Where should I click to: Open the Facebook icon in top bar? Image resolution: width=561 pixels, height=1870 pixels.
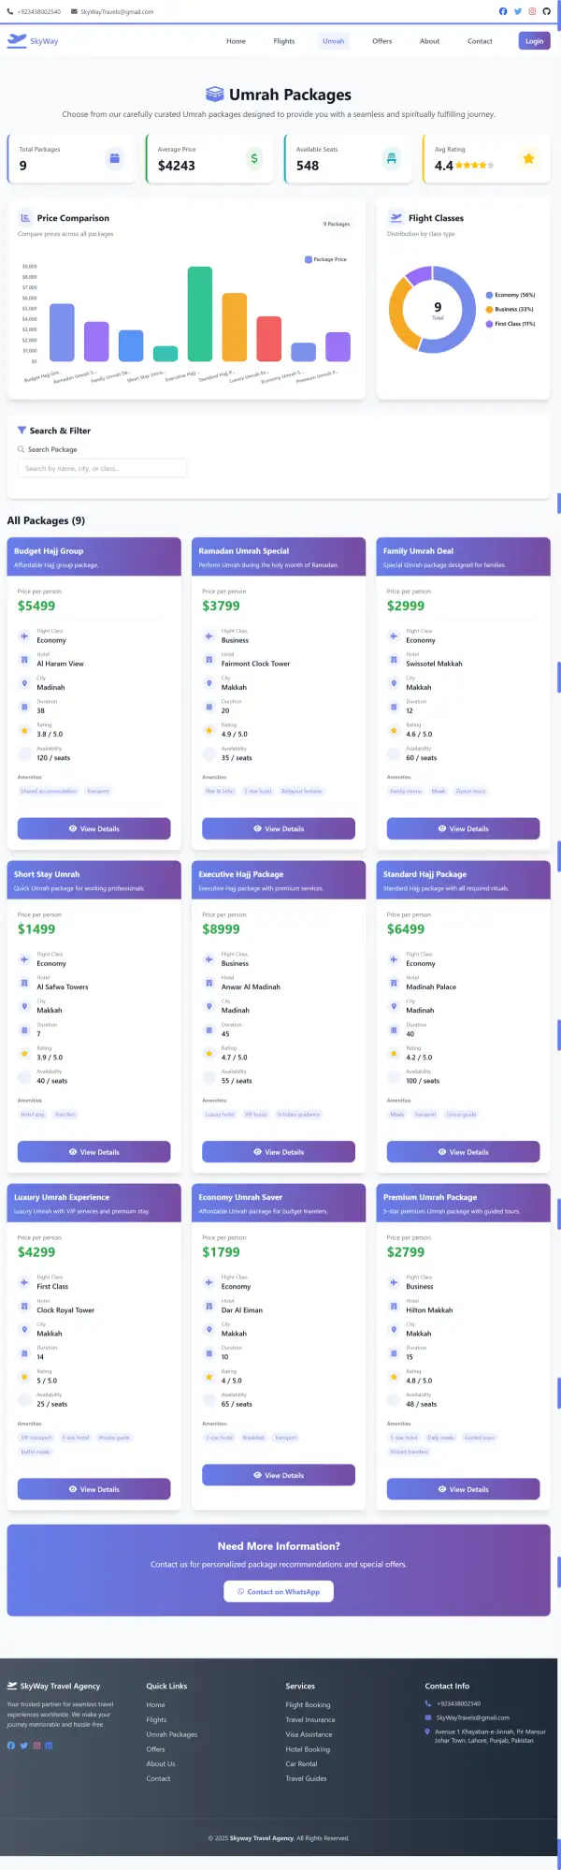(x=503, y=11)
